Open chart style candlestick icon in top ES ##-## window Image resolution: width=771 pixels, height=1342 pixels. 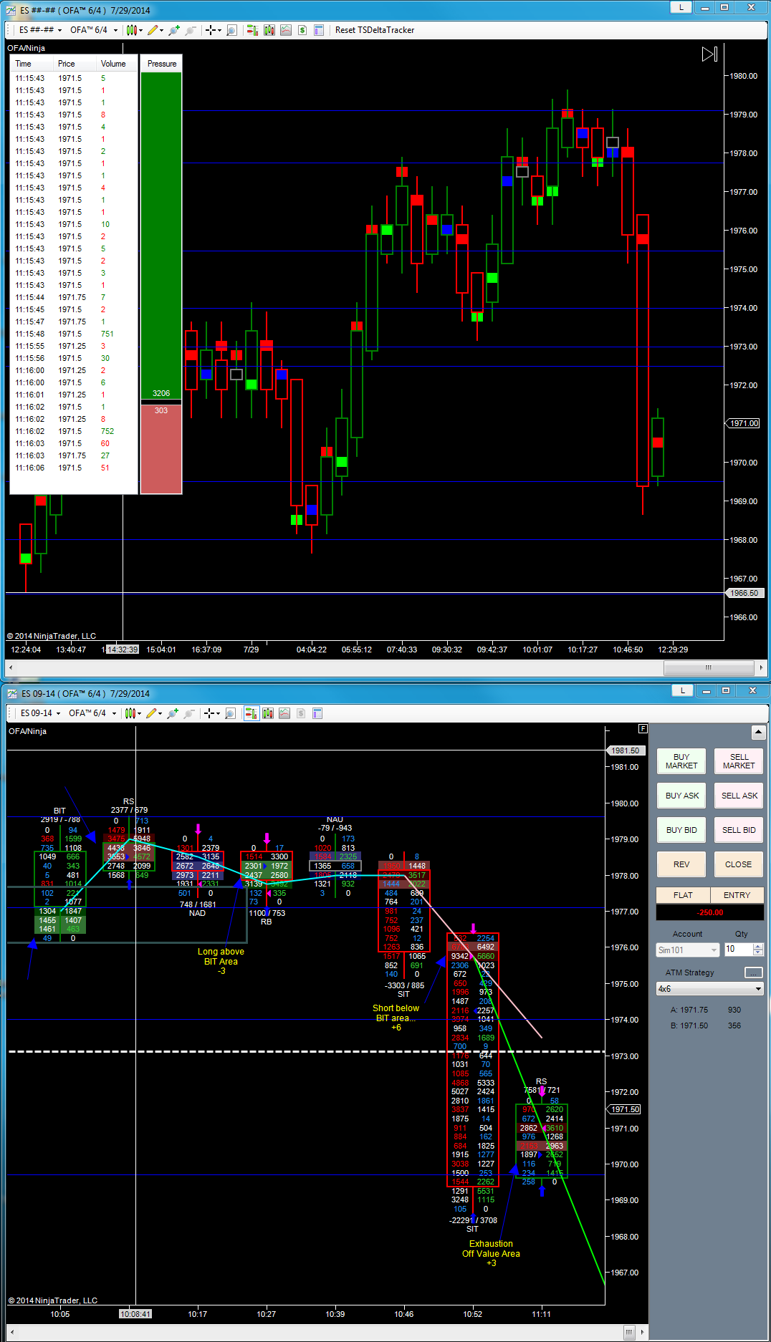point(131,30)
